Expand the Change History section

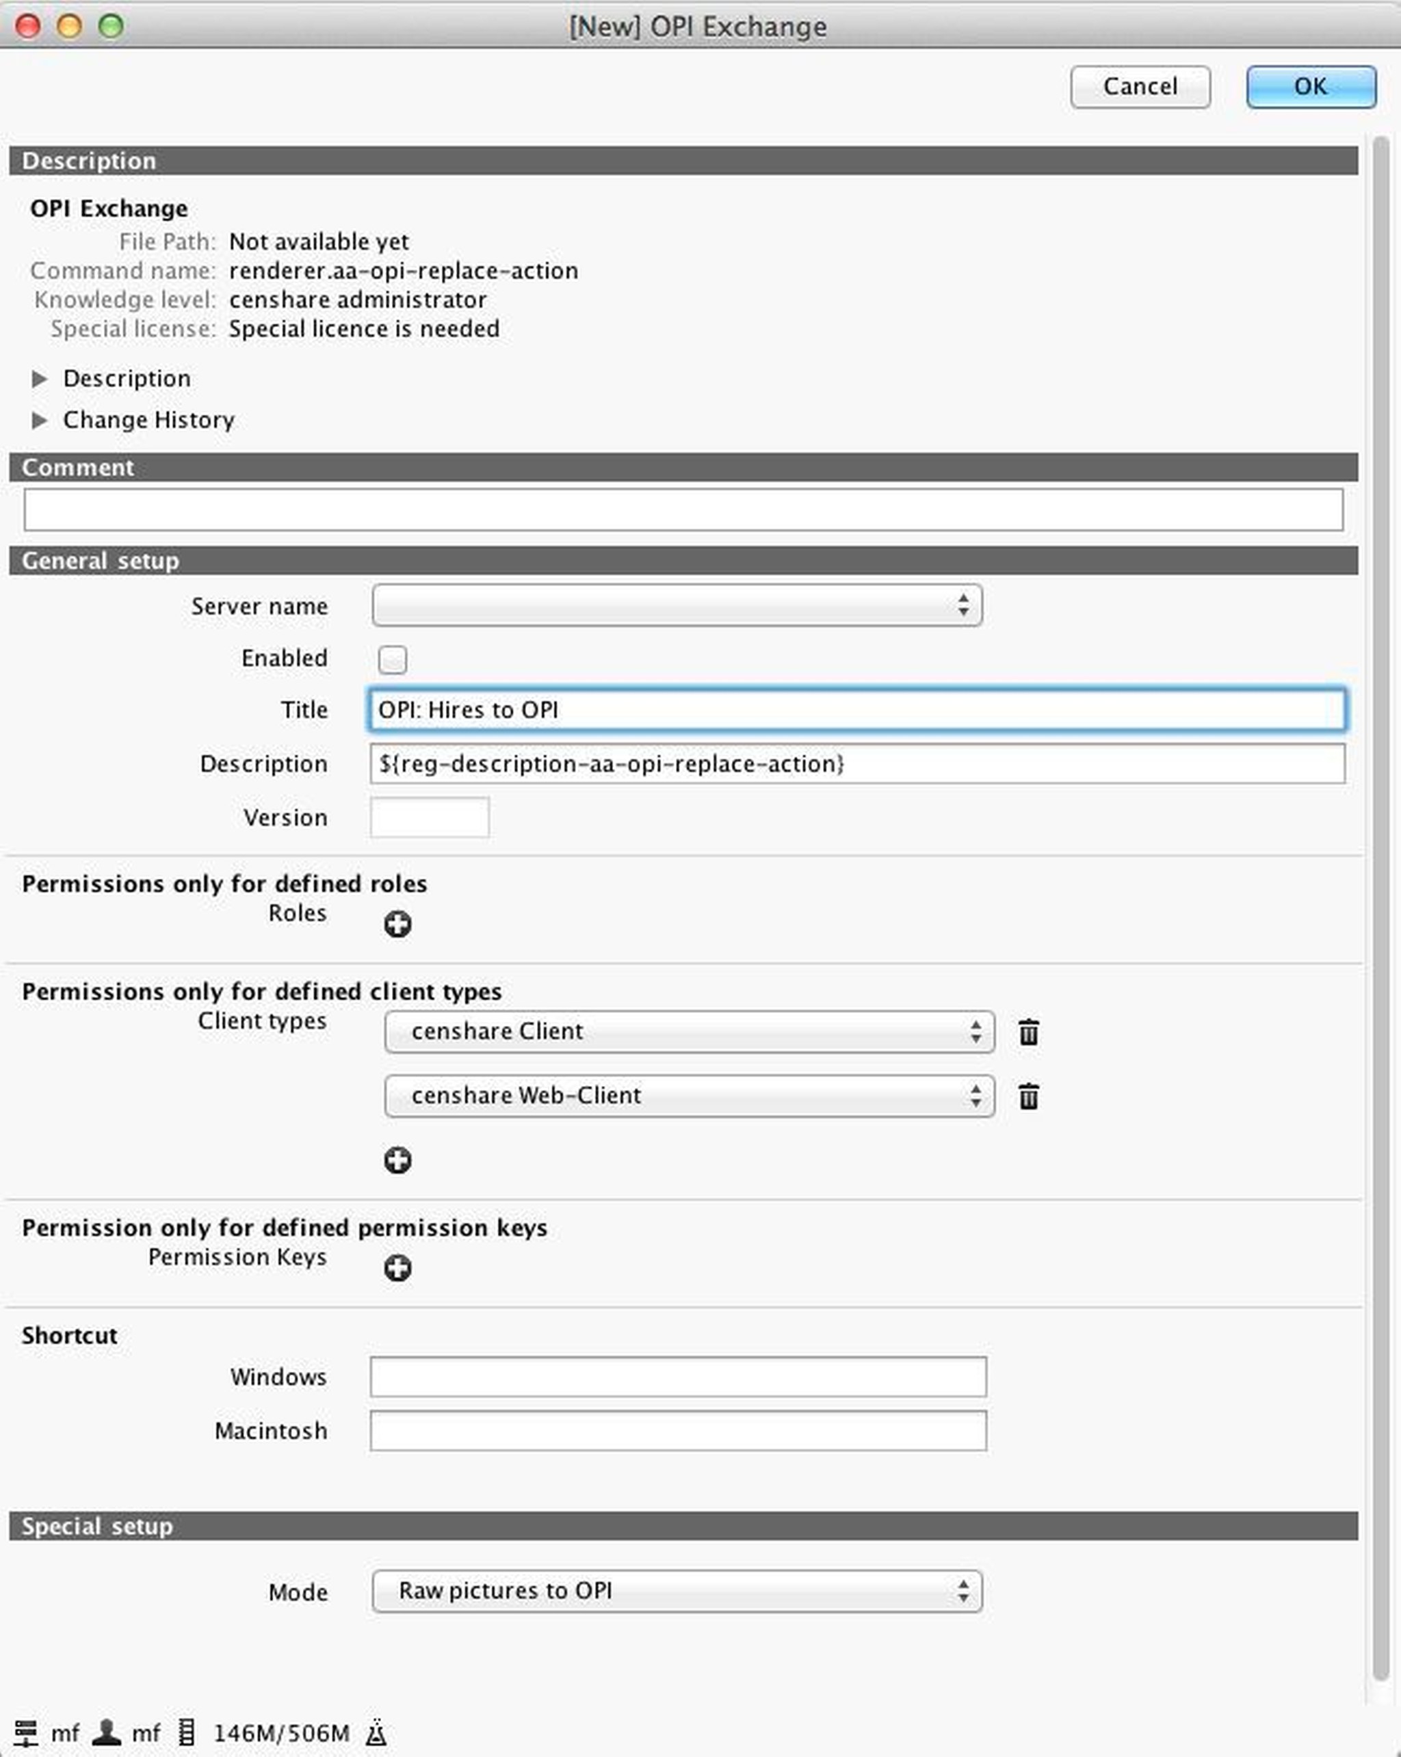pos(40,421)
